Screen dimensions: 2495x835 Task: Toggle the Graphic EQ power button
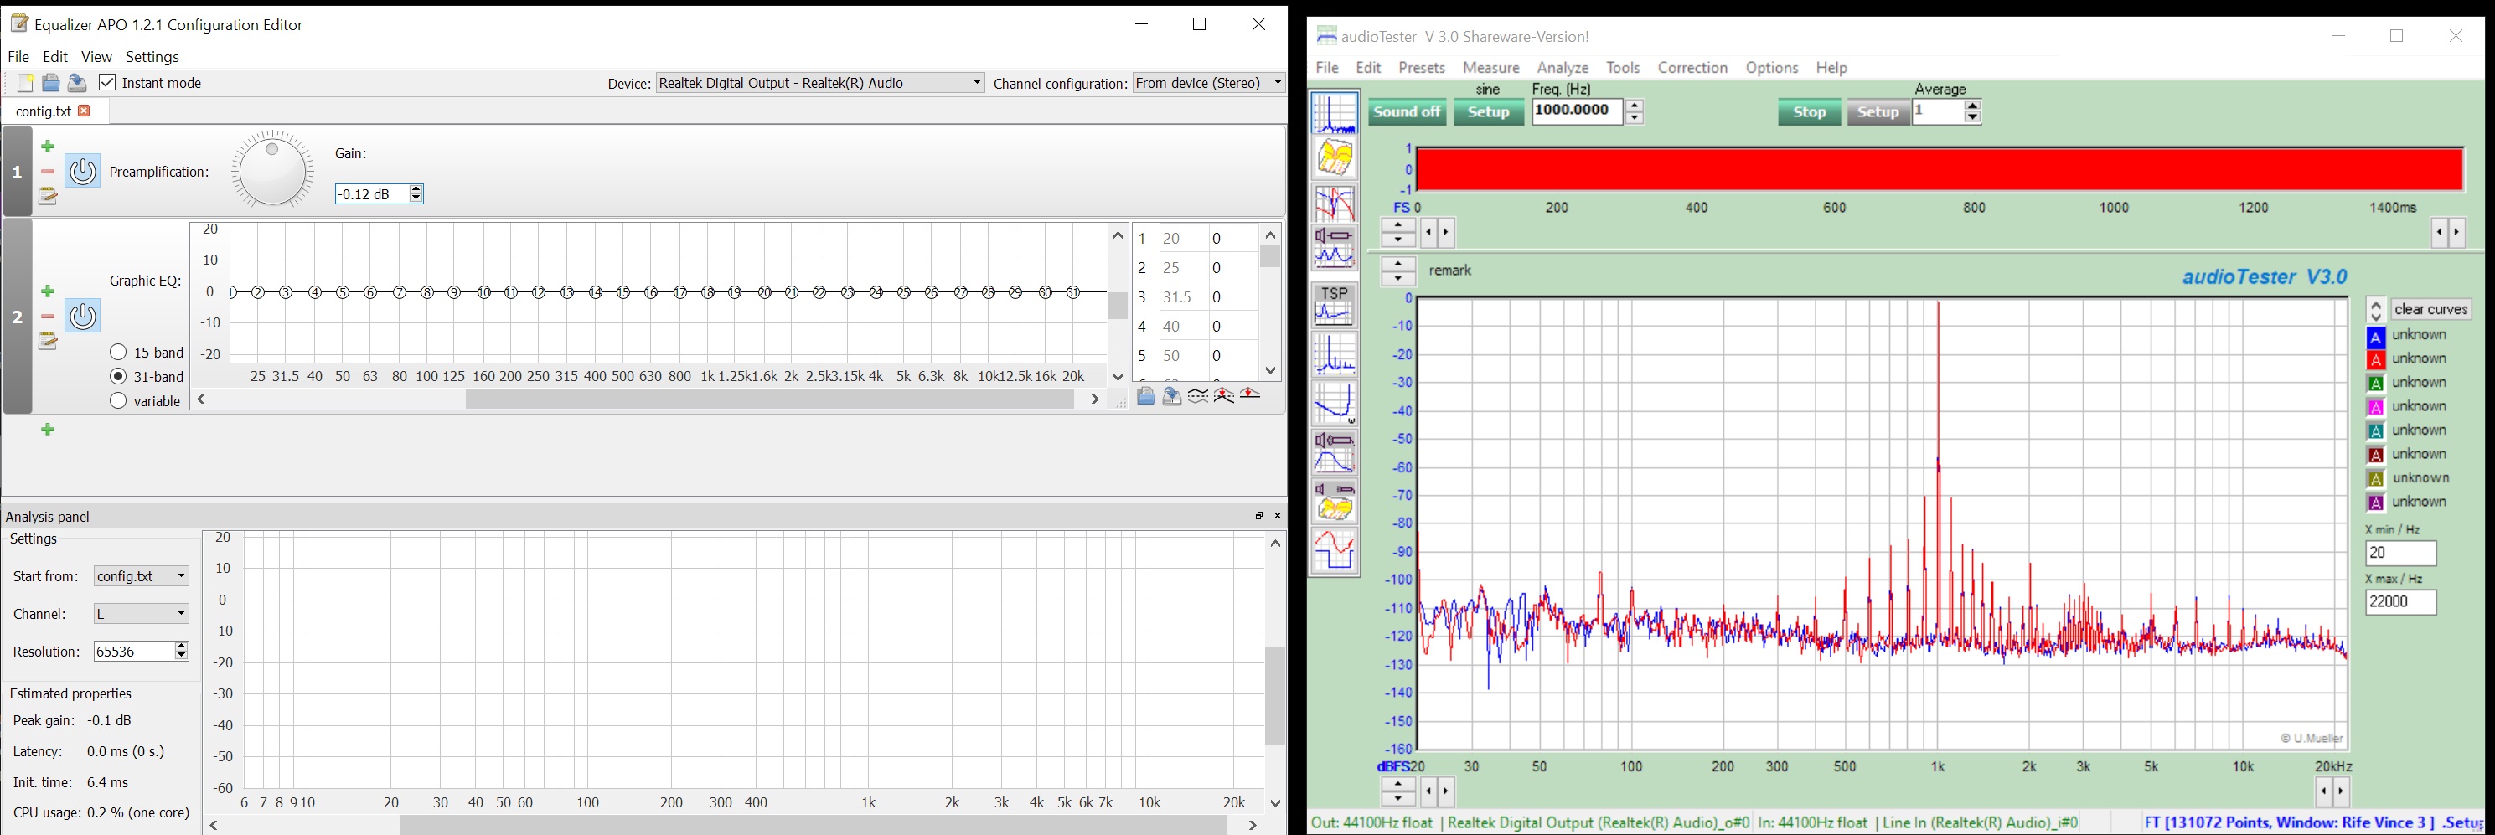(82, 316)
